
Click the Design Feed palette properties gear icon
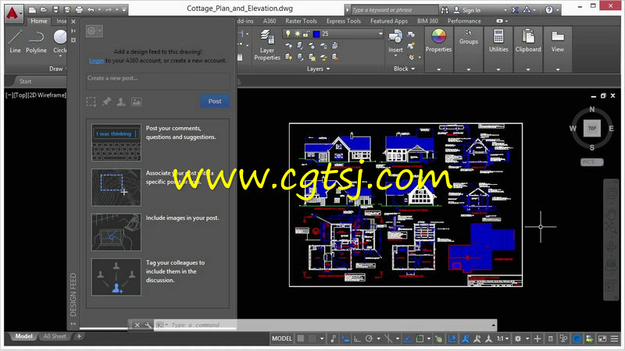pos(73,41)
